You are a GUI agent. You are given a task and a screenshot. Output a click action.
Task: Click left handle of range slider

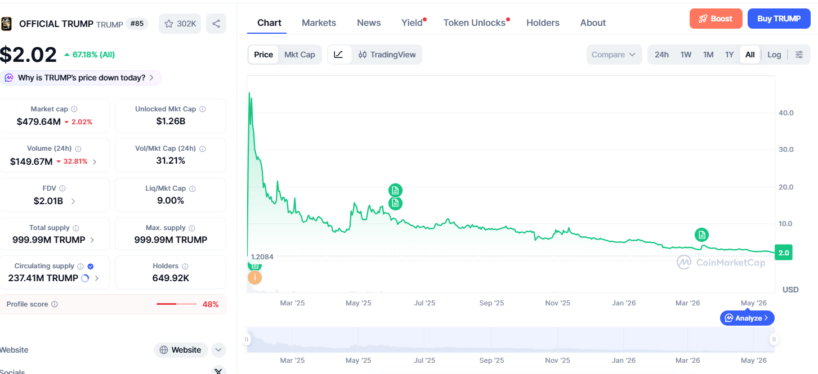coord(246,339)
